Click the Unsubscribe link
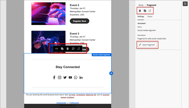This screenshot has width=189, height=108. tap(61, 103)
